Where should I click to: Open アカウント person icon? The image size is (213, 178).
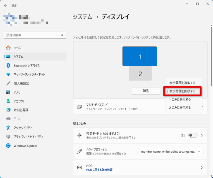(x=8, y=101)
